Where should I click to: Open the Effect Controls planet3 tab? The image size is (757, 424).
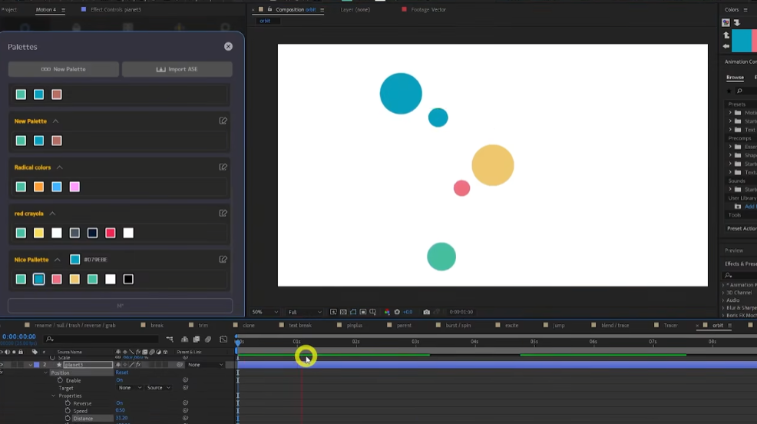pyautogui.click(x=115, y=10)
